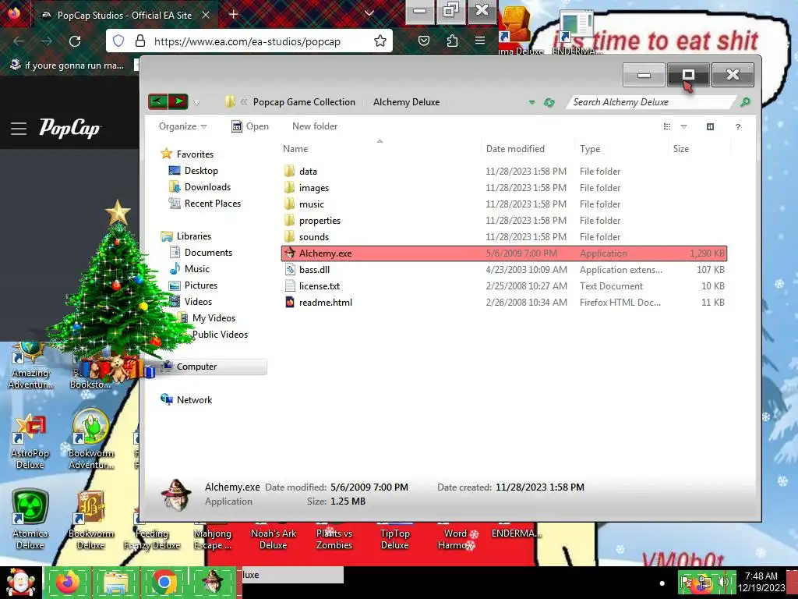Click AstroPop Deluxe desktop shortcut

[x=30, y=441]
